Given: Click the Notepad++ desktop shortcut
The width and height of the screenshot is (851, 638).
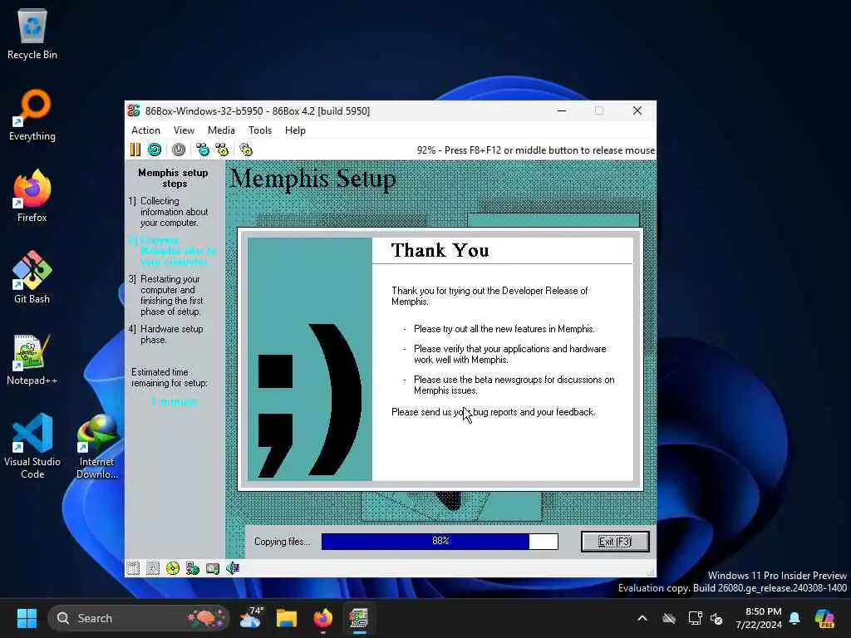Looking at the screenshot, I should 32,359.
